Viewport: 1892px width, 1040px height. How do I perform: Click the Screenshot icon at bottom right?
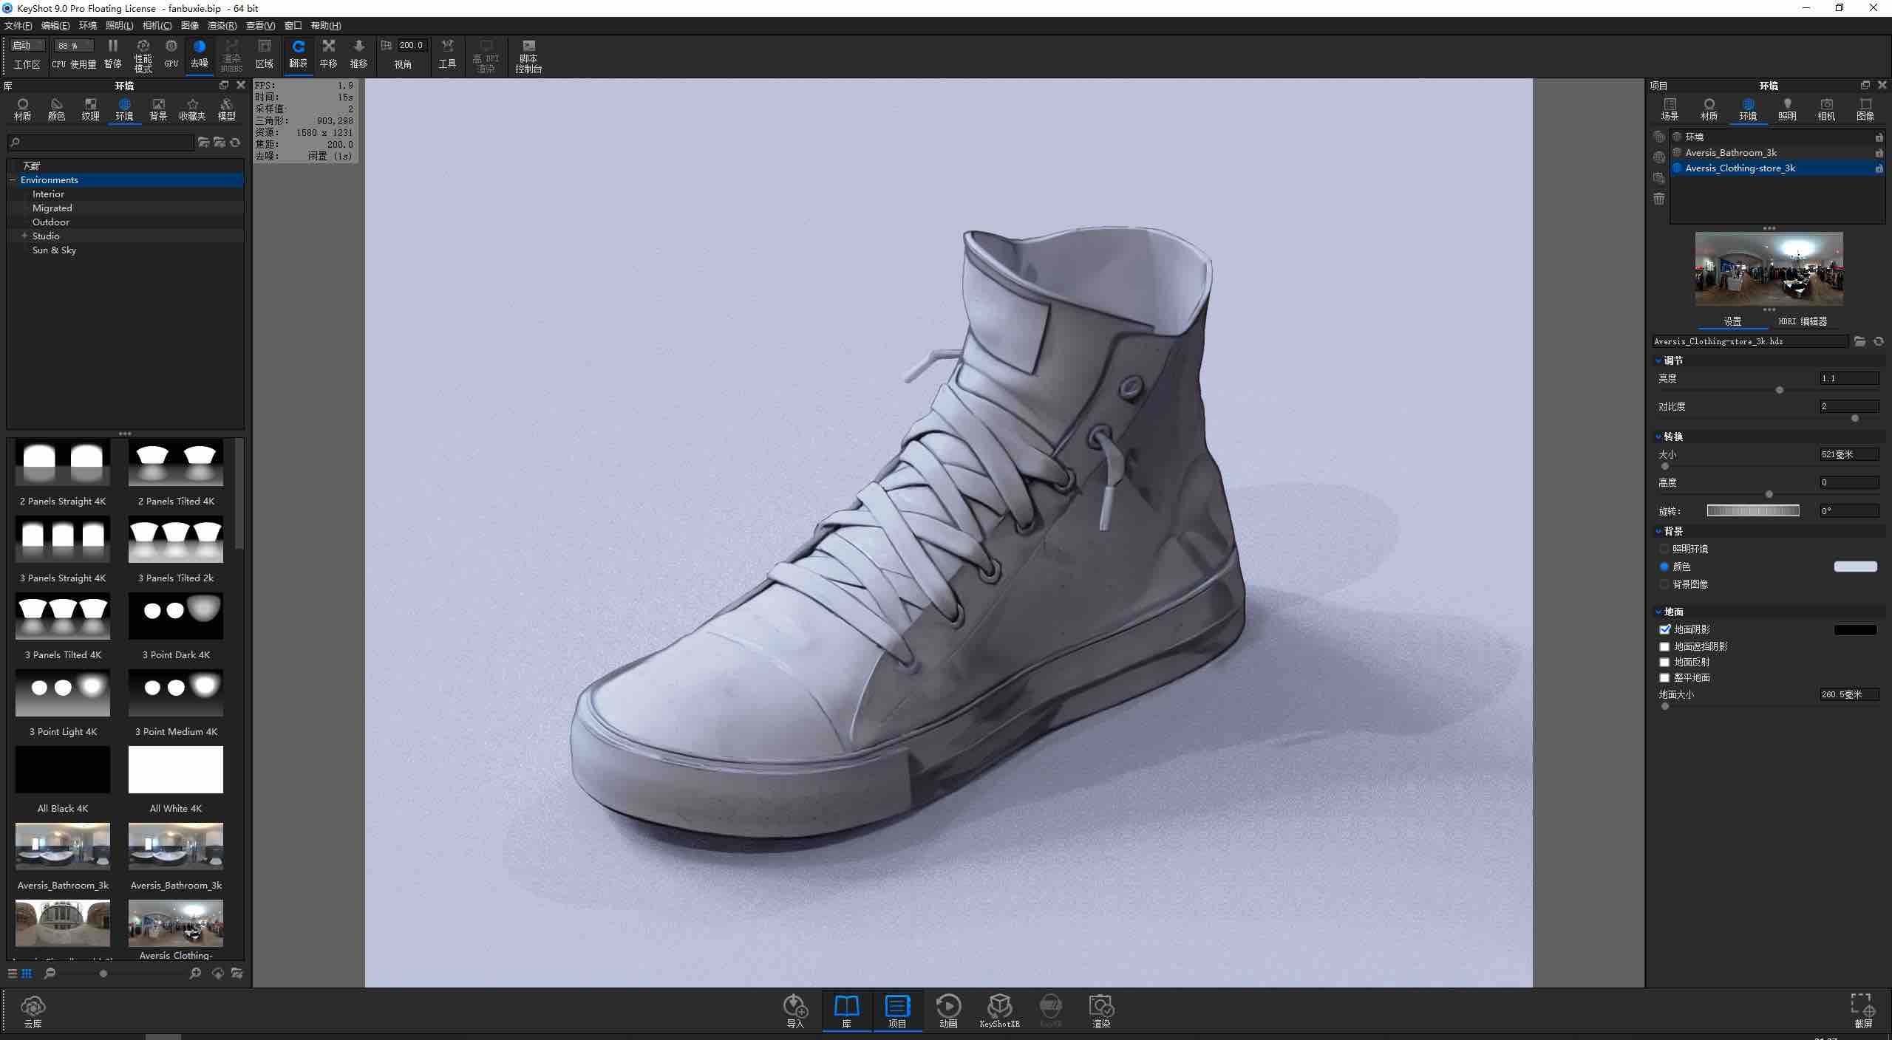pyautogui.click(x=1862, y=1006)
